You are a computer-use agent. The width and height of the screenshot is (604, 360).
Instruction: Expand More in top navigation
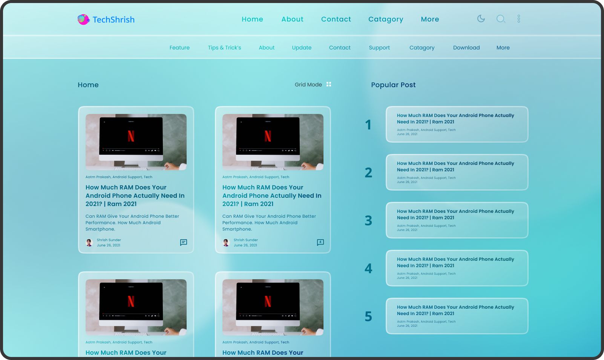click(x=430, y=19)
